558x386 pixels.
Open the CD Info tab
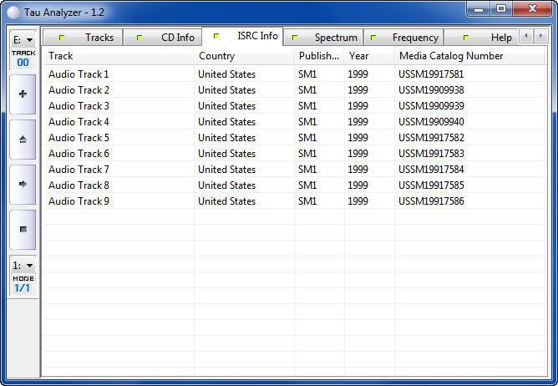click(166, 38)
